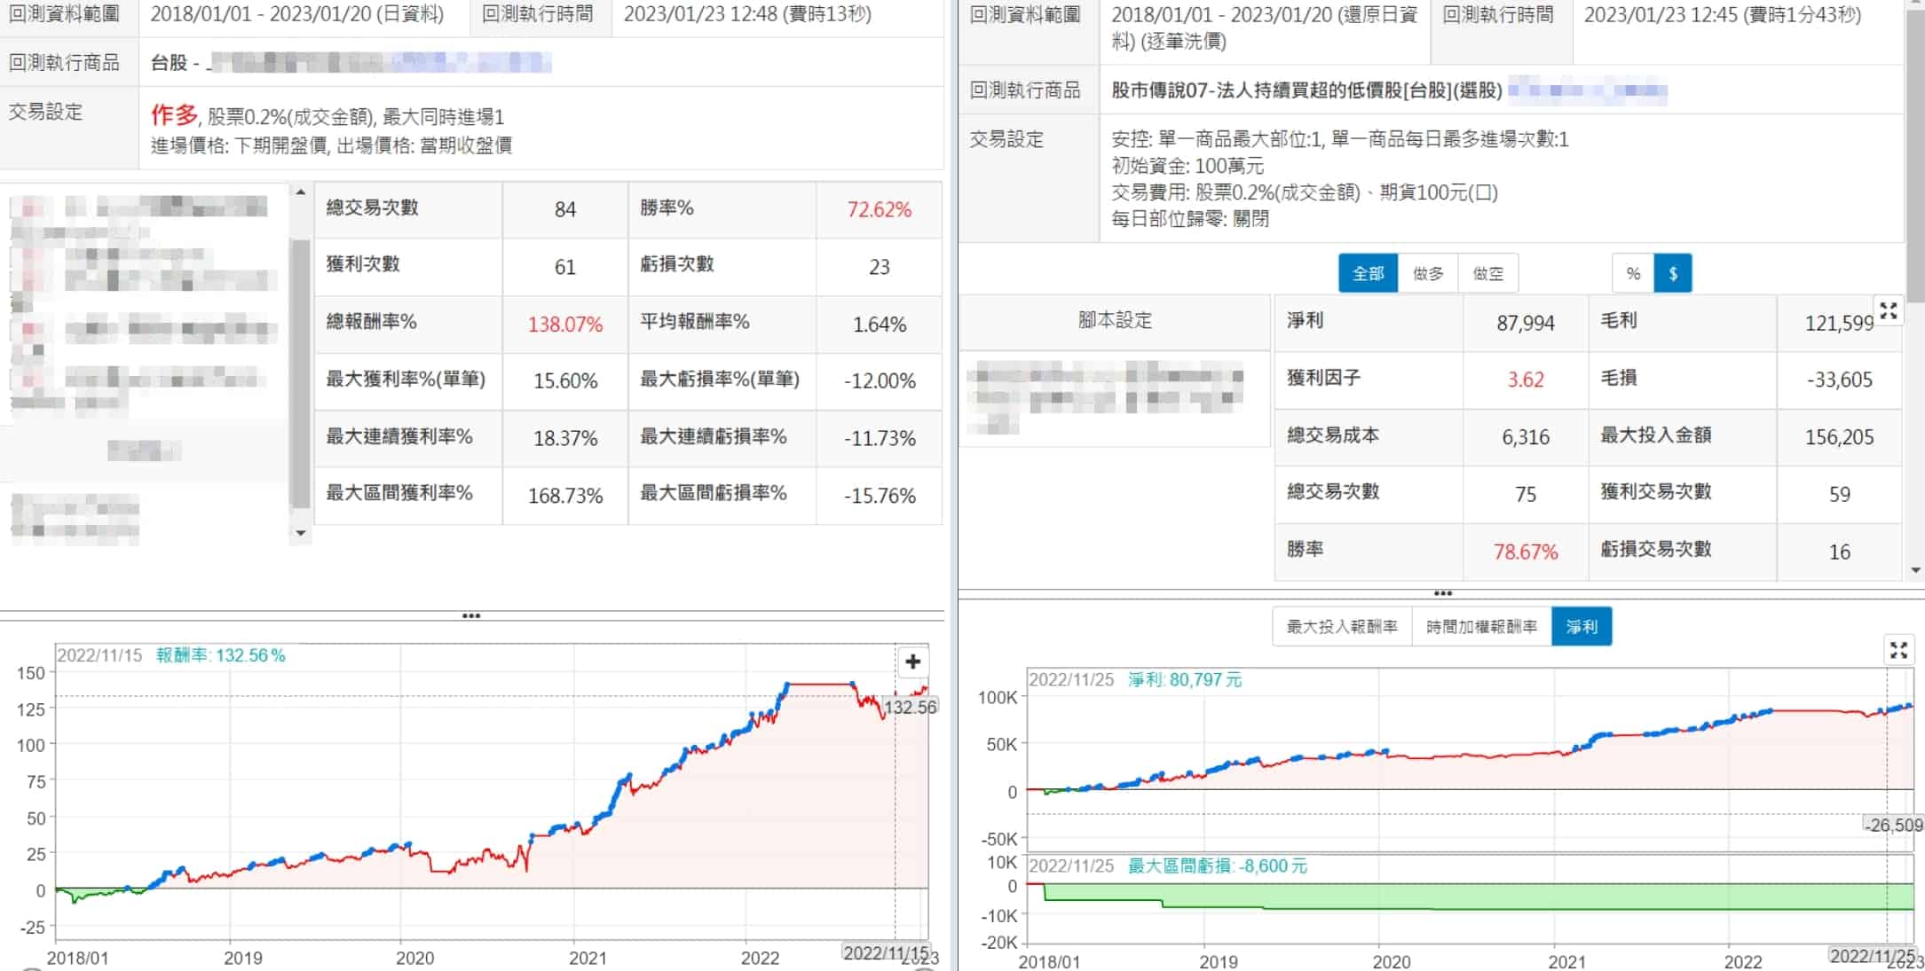
Task: Switch filter to 做空 trades
Action: click(1487, 273)
